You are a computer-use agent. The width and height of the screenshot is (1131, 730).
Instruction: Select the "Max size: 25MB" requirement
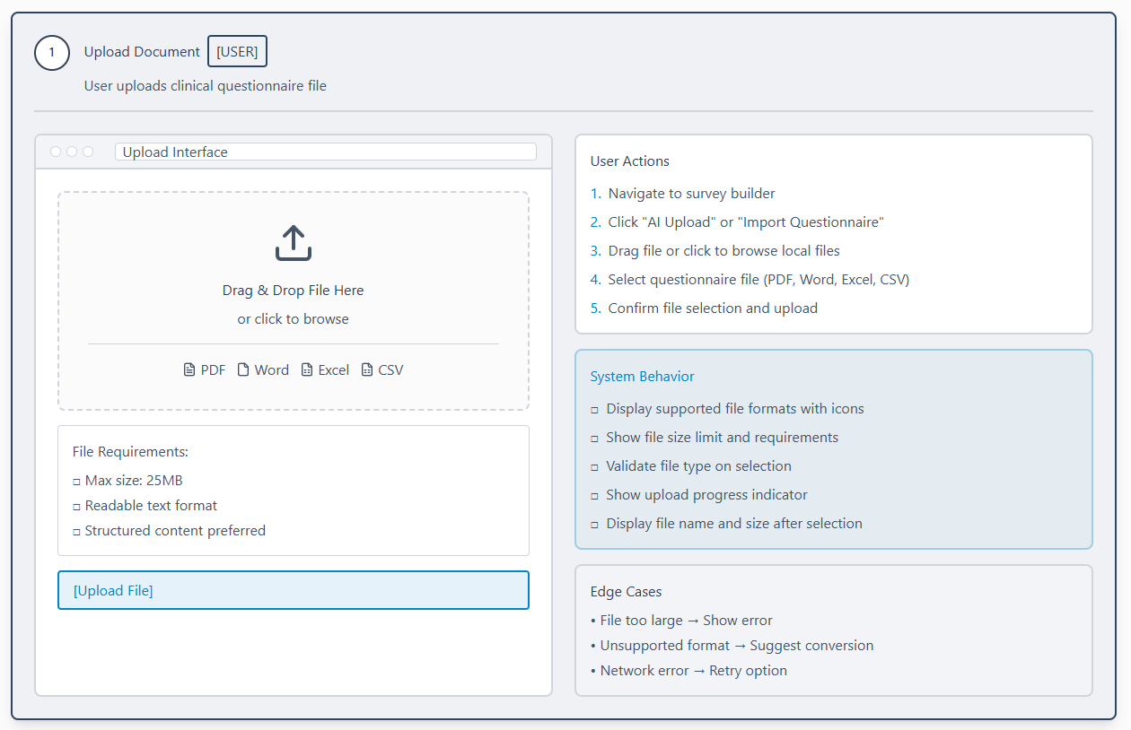point(134,480)
